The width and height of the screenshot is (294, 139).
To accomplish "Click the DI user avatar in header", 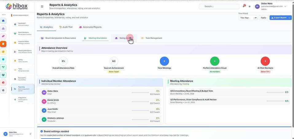I will (257, 6).
